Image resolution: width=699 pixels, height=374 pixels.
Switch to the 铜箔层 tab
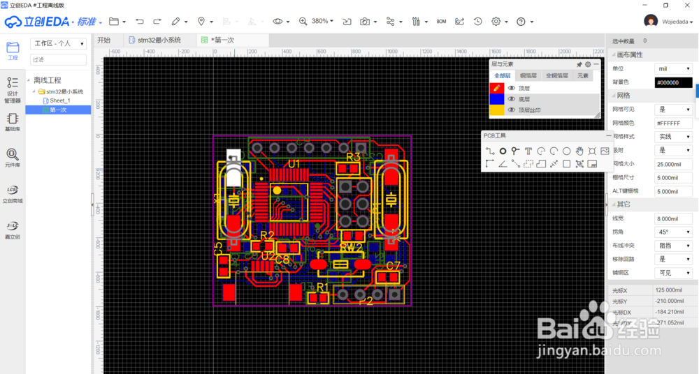(528, 75)
